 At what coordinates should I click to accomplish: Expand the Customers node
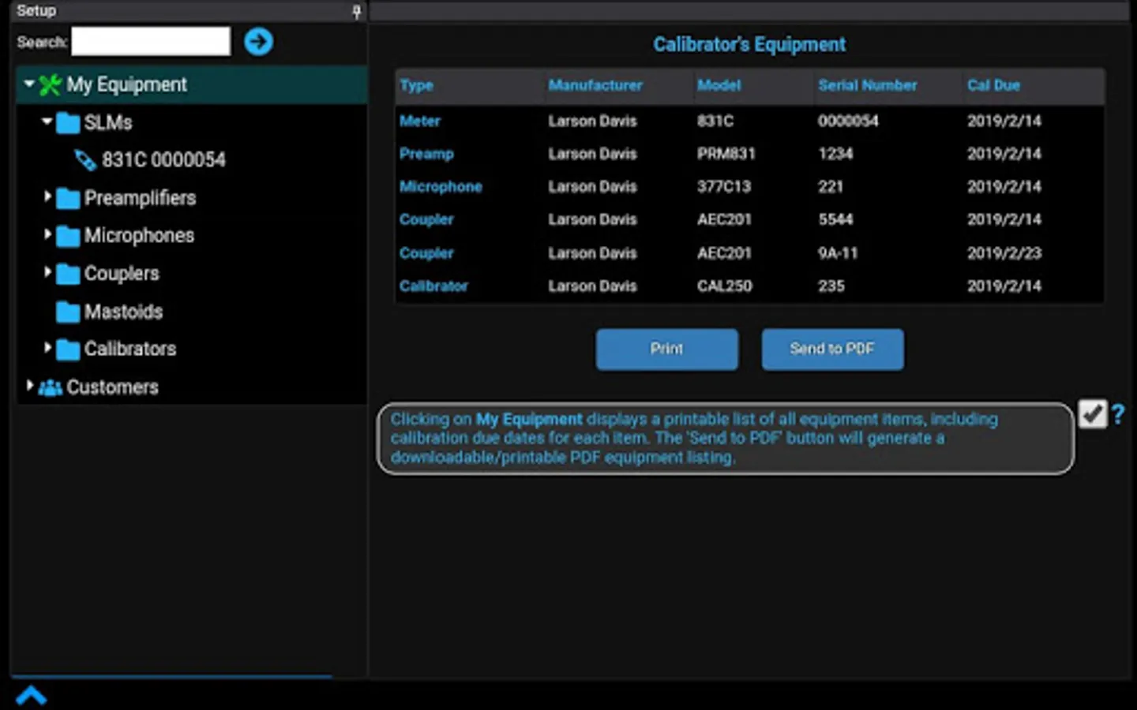click(30, 385)
